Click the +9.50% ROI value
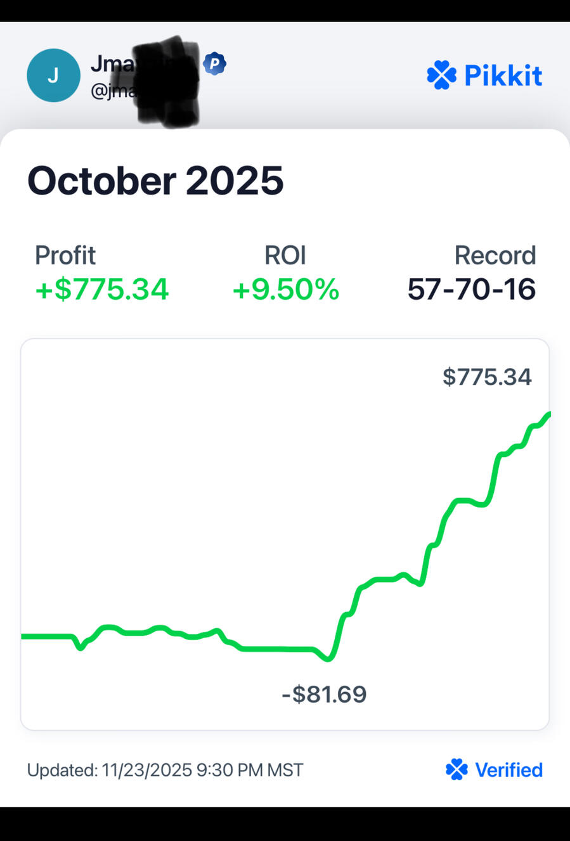Screen dimensions: 570x841 285,290
